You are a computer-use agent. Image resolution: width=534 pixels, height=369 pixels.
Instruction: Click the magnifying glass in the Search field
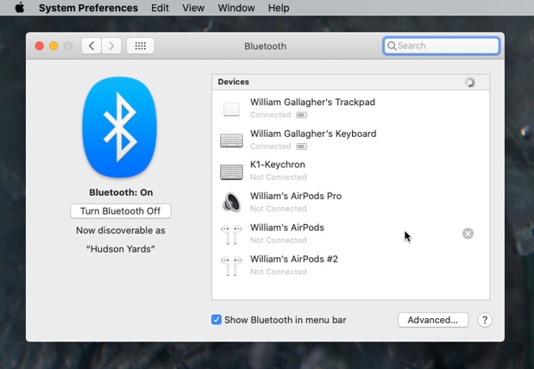pyautogui.click(x=392, y=45)
